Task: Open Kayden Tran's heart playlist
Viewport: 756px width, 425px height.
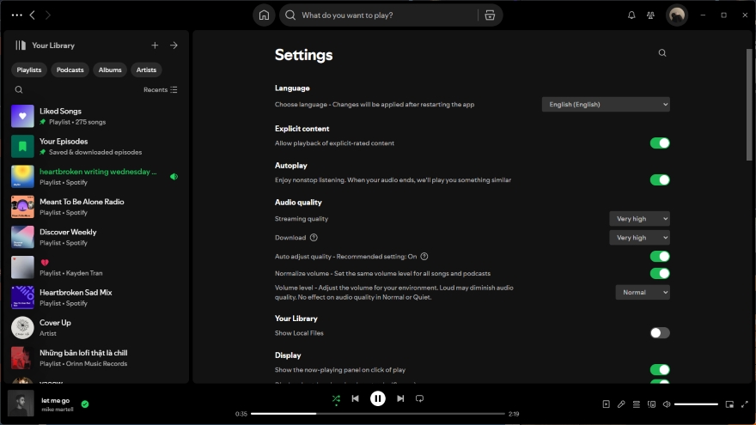Action: (95, 267)
